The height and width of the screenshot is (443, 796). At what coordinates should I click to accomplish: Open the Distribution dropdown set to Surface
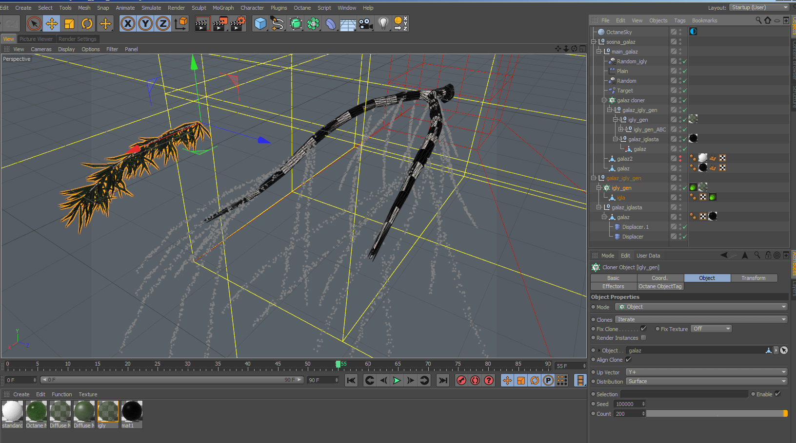(x=706, y=382)
